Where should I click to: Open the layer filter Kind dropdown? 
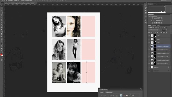tap(151, 27)
